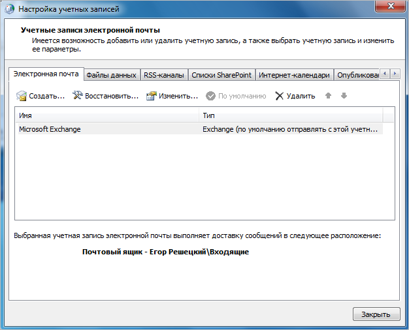Select the Интернет-календари tab
The height and width of the screenshot is (330, 409).
point(293,75)
